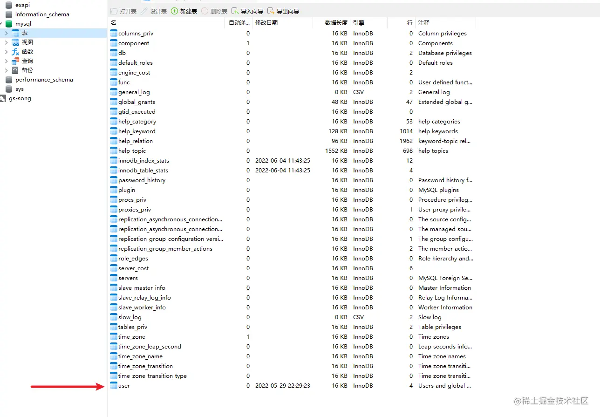Click the 备份 (backup) node icon
The height and width of the screenshot is (417, 600).
pyautogui.click(x=15, y=70)
